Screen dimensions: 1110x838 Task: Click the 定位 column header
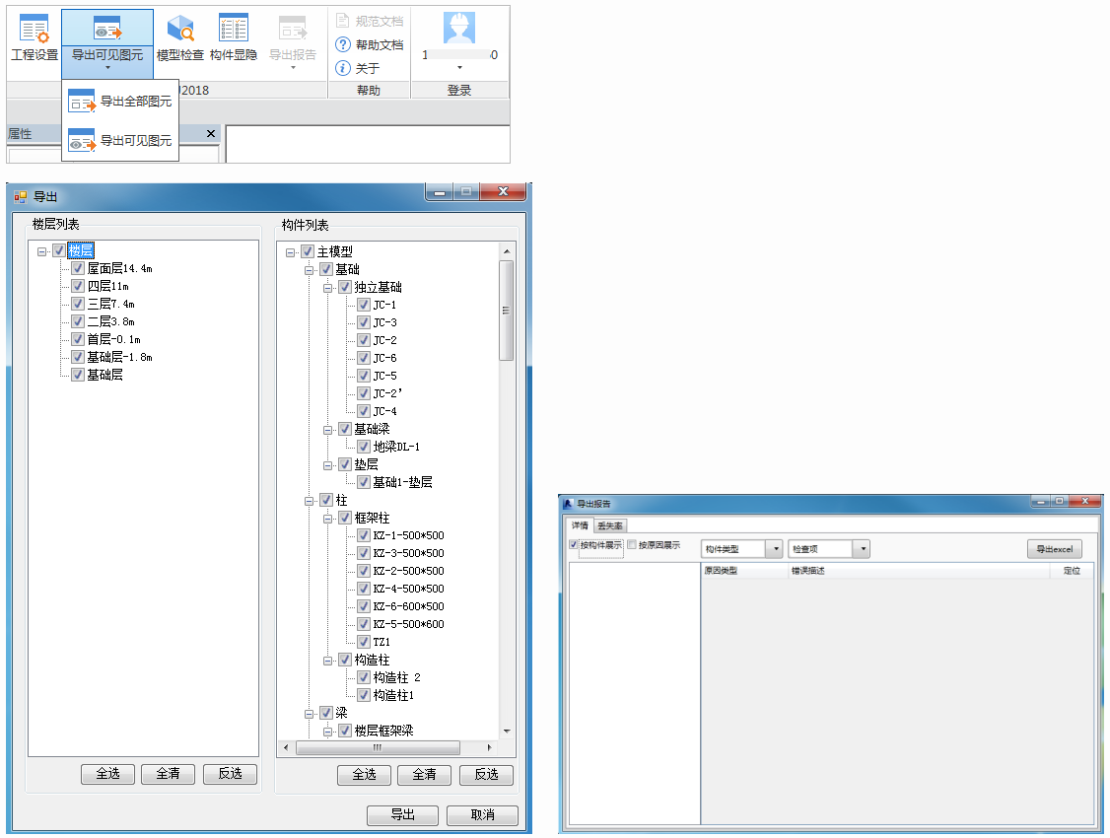tap(1072, 571)
